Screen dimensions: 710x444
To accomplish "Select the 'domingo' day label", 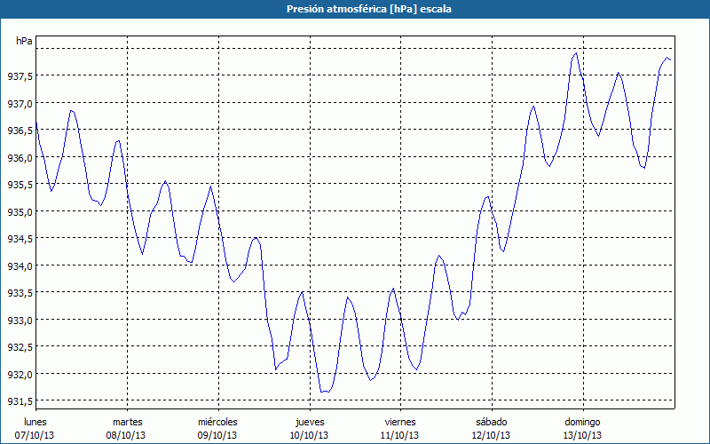I will click(582, 421).
